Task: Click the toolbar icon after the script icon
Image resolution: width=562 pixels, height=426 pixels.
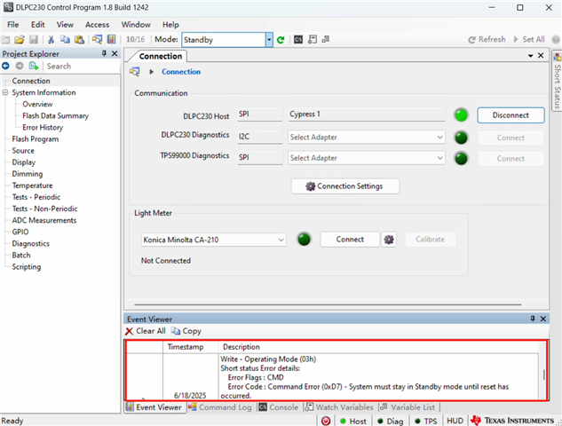Action: [326, 39]
